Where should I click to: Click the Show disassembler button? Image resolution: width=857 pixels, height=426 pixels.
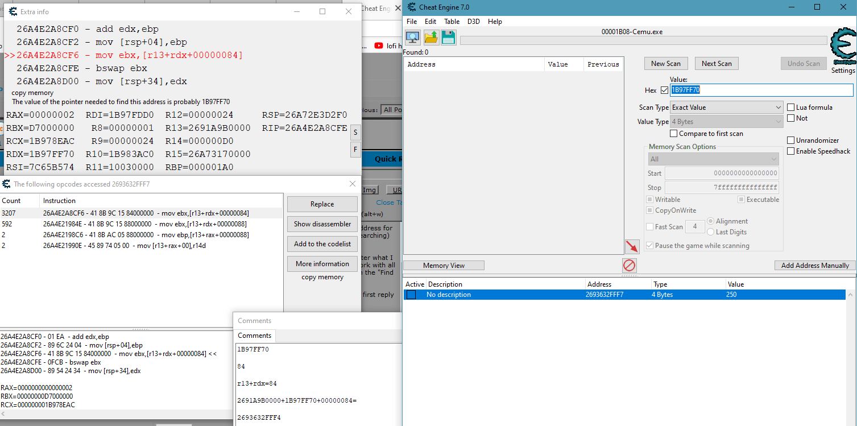tap(322, 224)
